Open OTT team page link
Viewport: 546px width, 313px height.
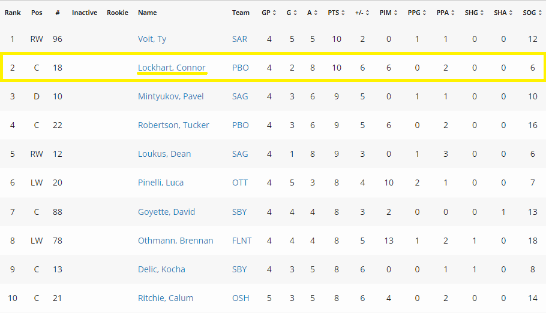click(x=240, y=183)
